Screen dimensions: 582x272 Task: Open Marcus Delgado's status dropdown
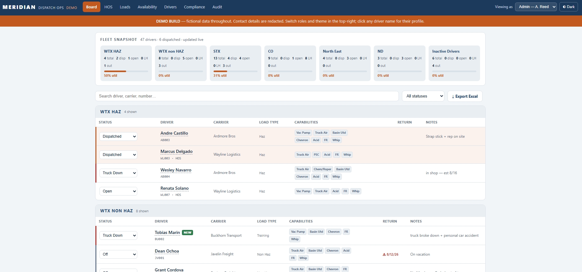click(x=118, y=154)
